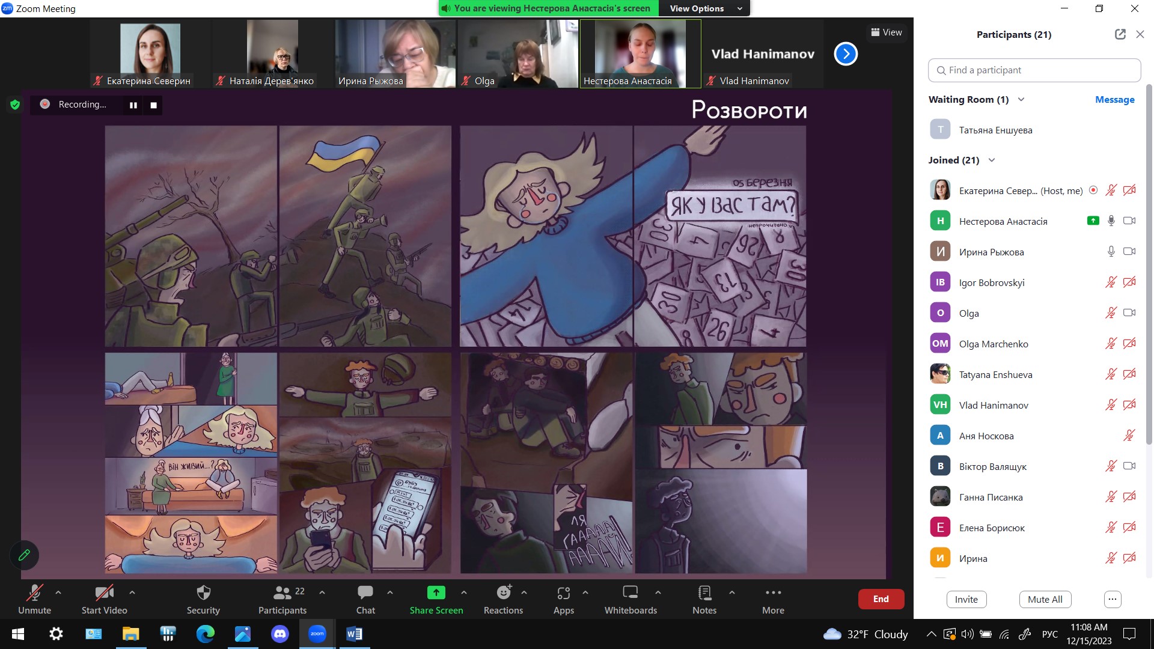Collapse the Waiting Room section

point(1021,100)
